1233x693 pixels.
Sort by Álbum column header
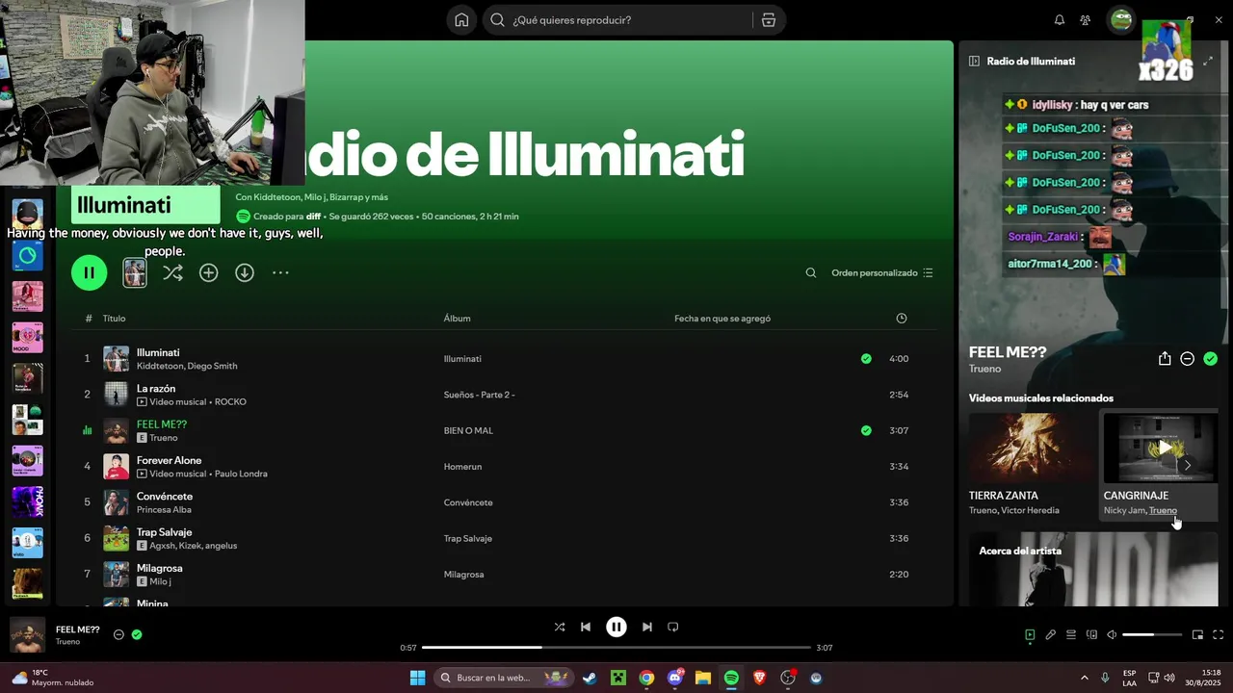point(458,319)
